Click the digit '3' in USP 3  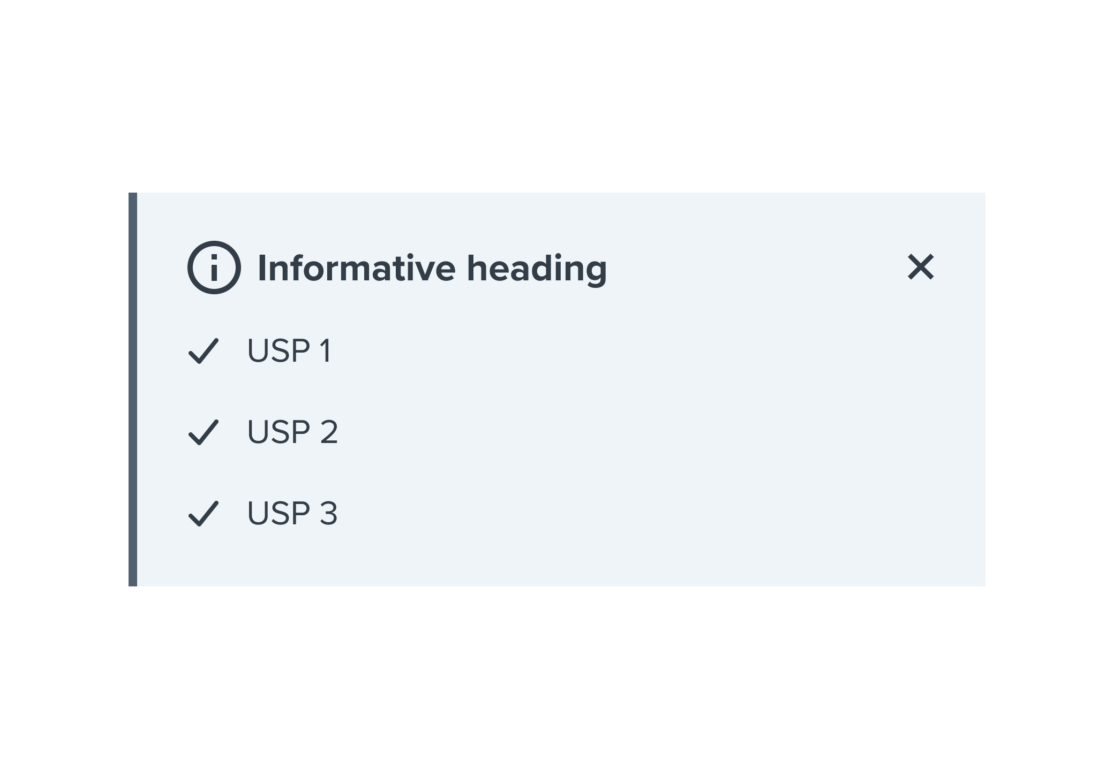[329, 514]
